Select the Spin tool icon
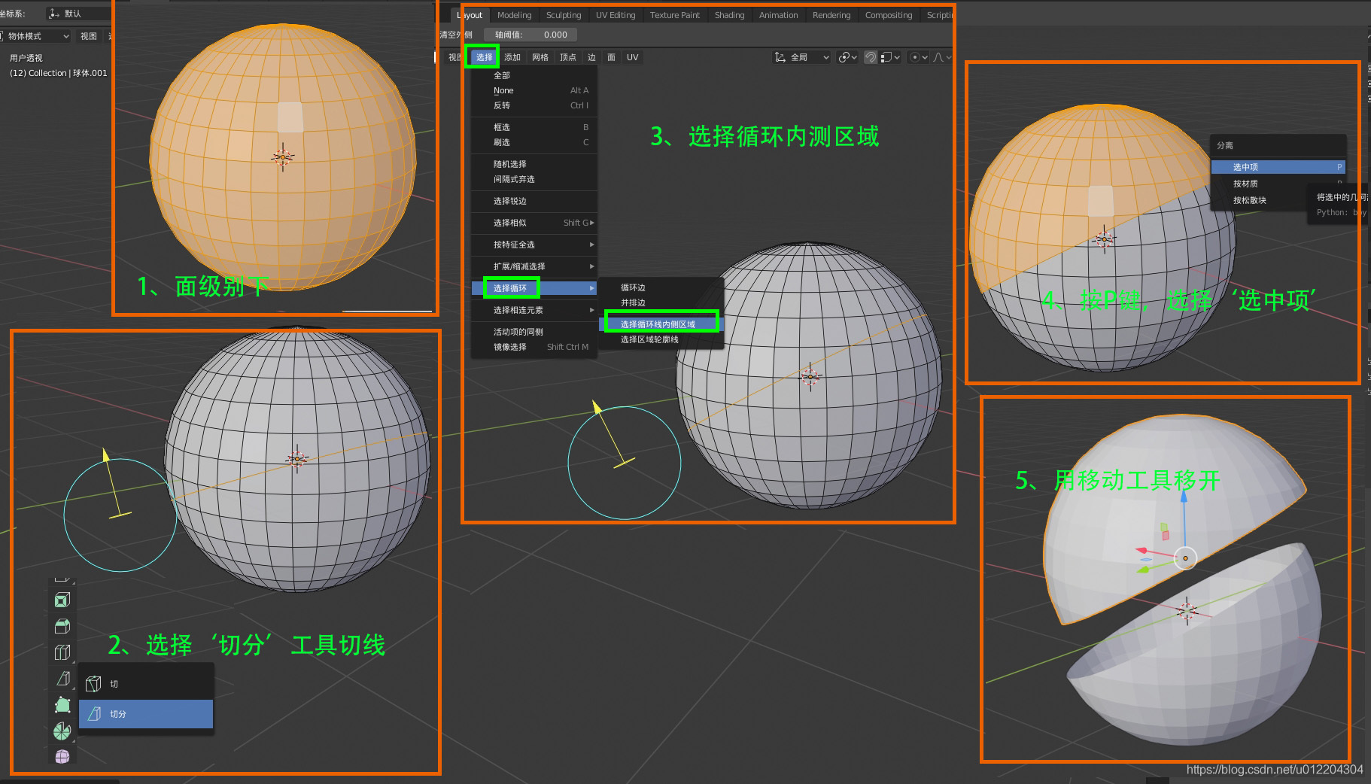Viewport: 1371px width, 784px height. tap(62, 731)
